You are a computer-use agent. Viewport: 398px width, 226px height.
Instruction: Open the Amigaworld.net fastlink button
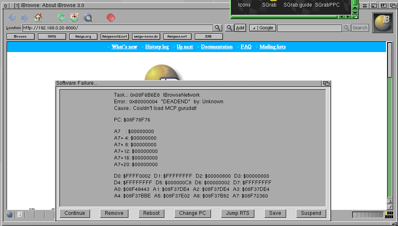(115, 37)
